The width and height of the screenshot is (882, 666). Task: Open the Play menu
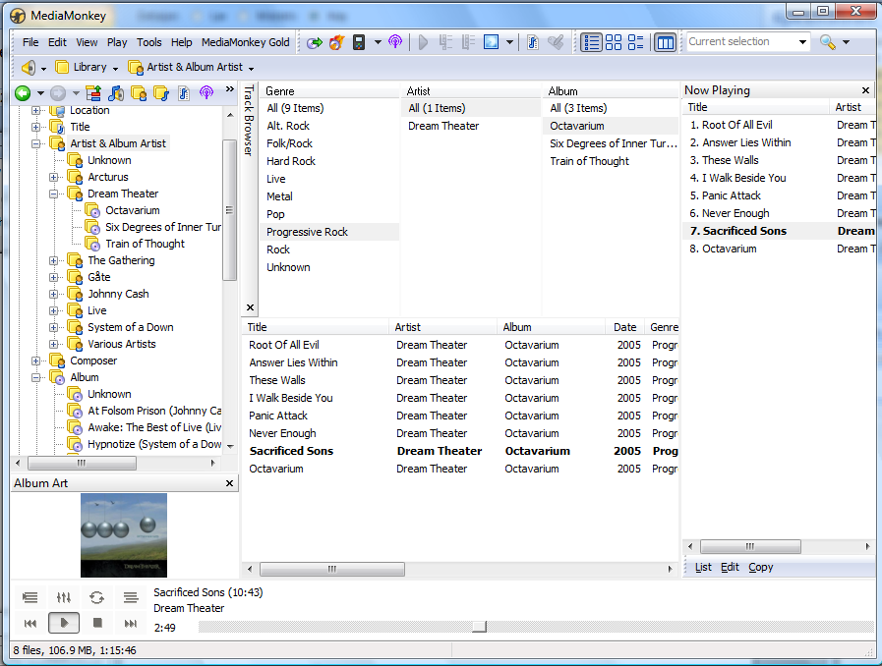[117, 42]
